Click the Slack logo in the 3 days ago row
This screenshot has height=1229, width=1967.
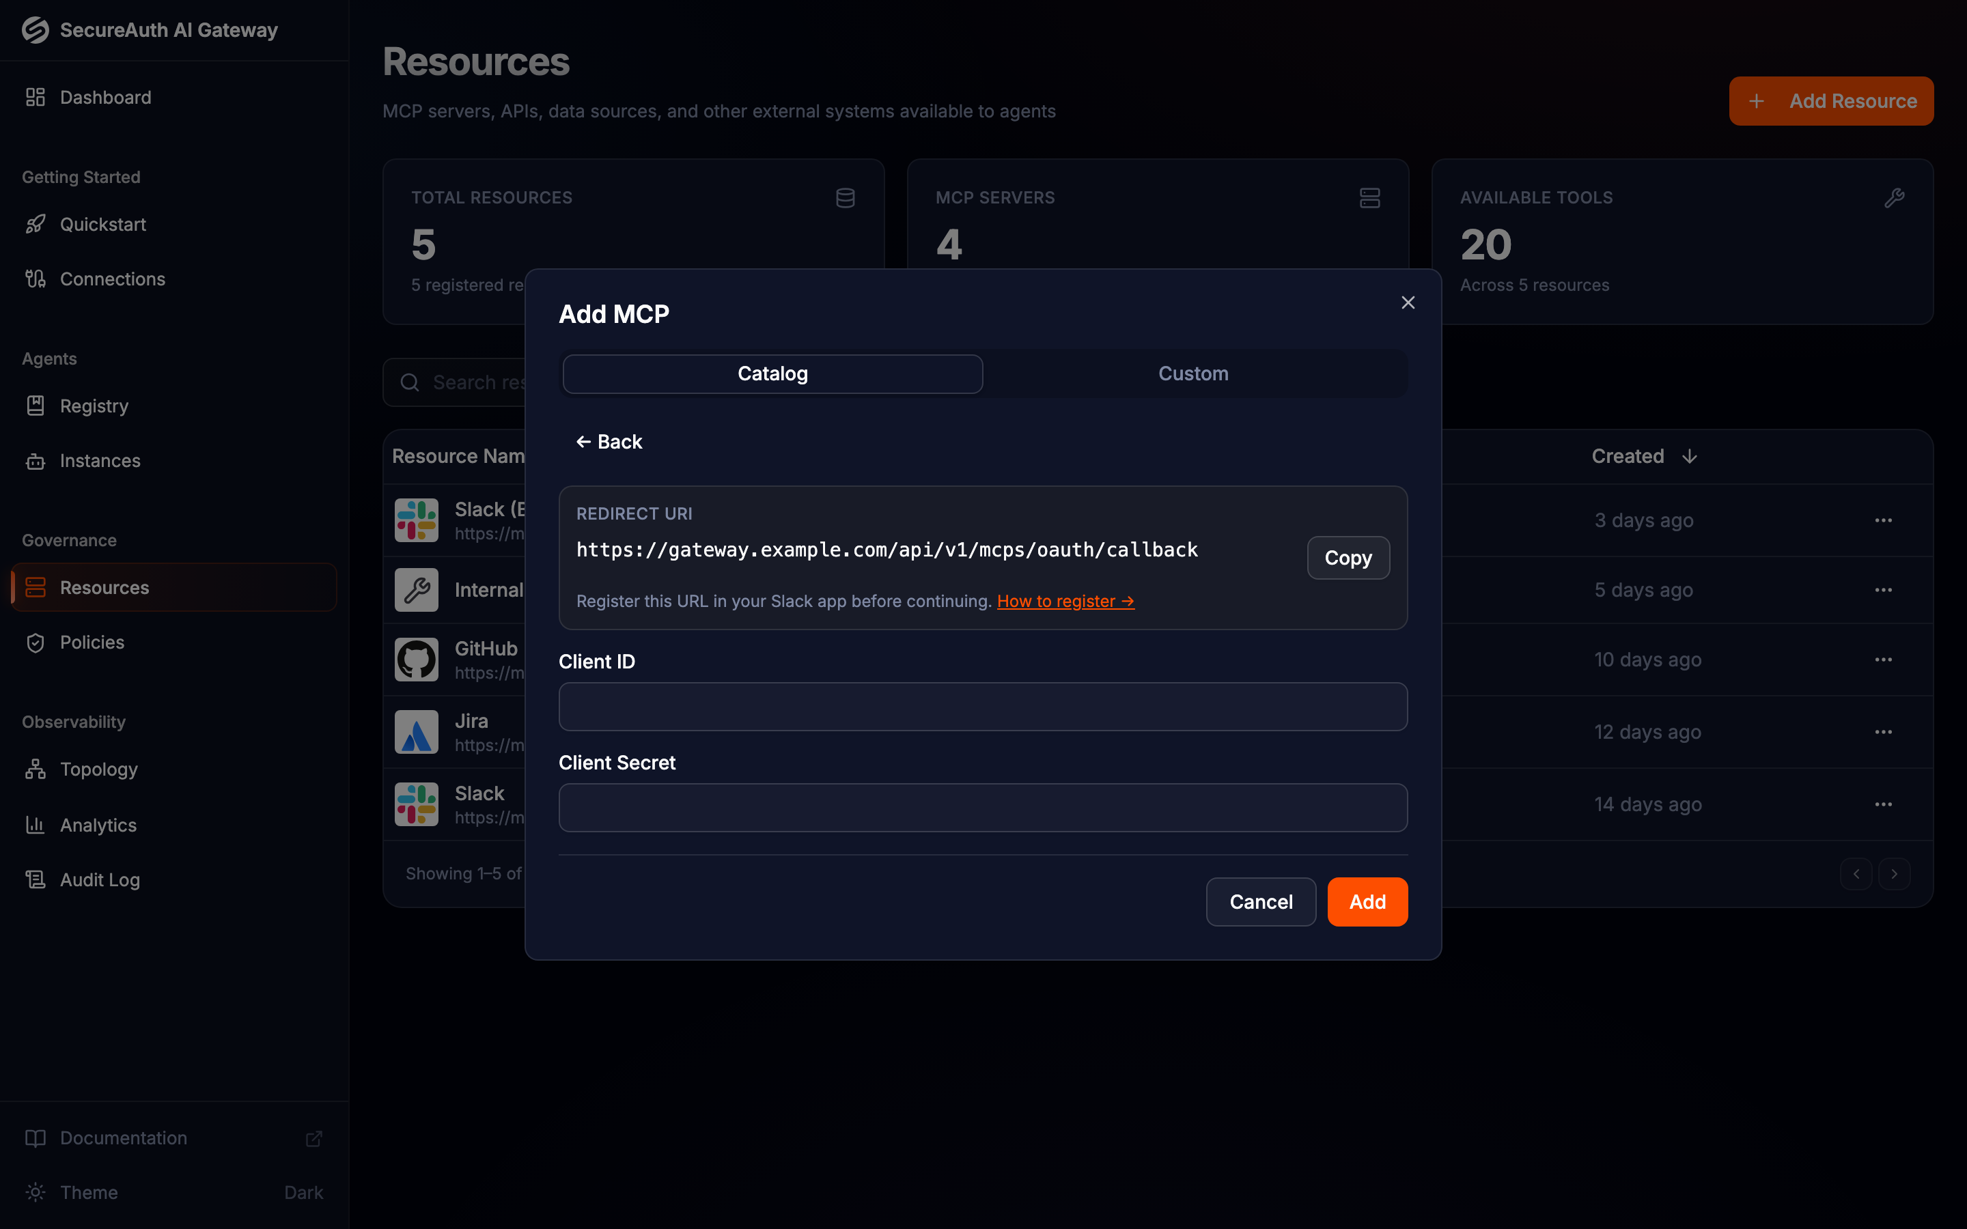(x=416, y=520)
